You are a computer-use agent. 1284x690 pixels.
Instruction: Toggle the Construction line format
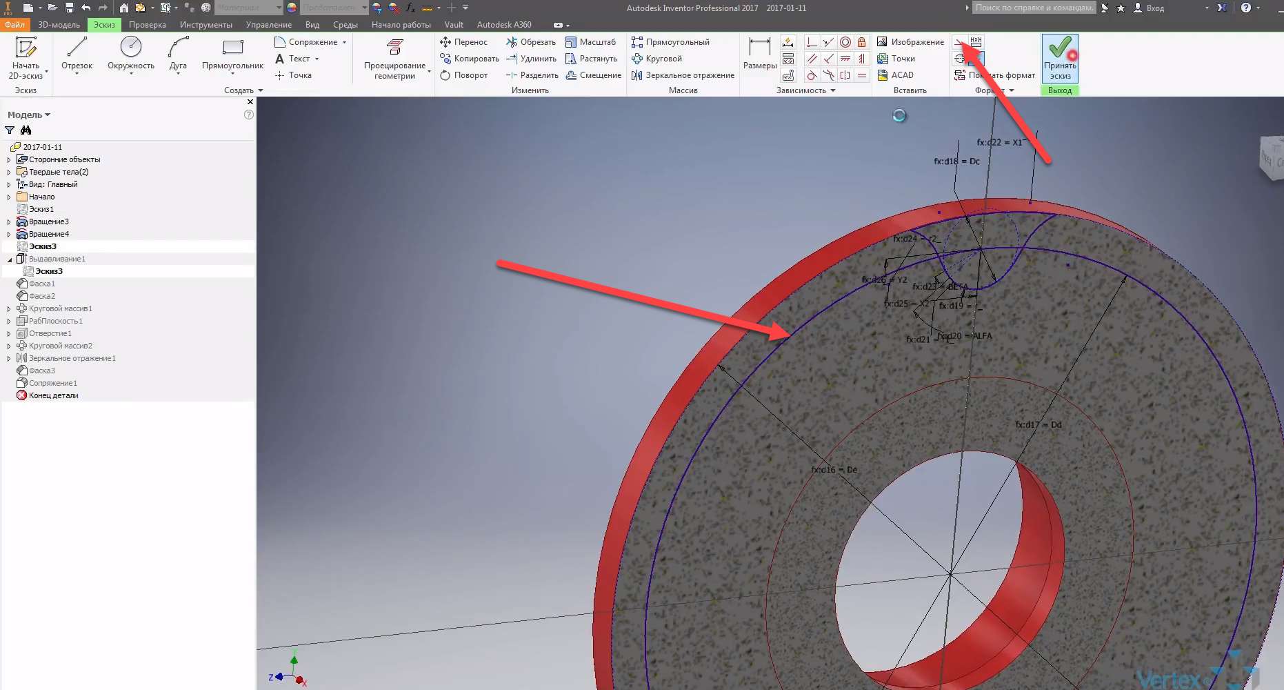point(960,42)
